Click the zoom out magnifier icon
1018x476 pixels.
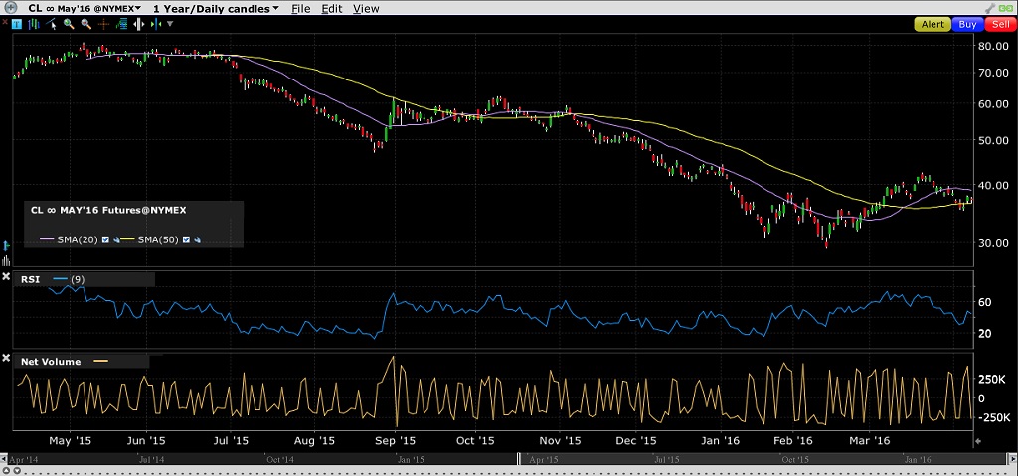[x=86, y=24]
